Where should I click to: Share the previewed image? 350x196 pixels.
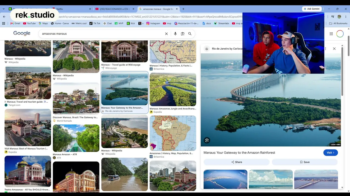point(237,162)
